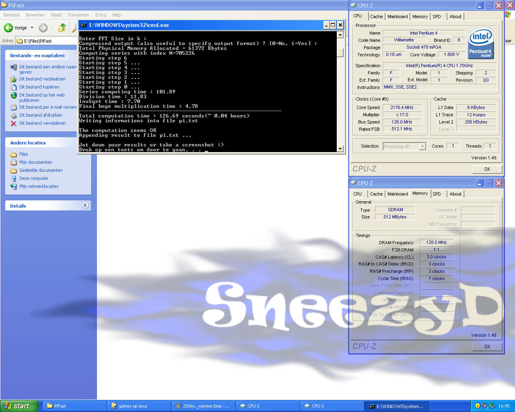Click copy file icon 'Dit bestand kopiëren'
Viewport: 515px width, 412px height.
(14, 87)
